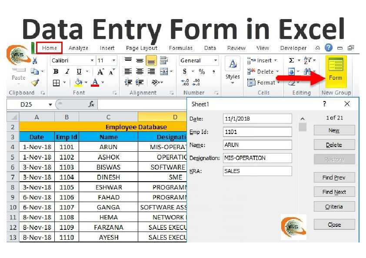Screen dimensions: 366x258
Task: Click Increase Decimal icon
Action: 185,82
